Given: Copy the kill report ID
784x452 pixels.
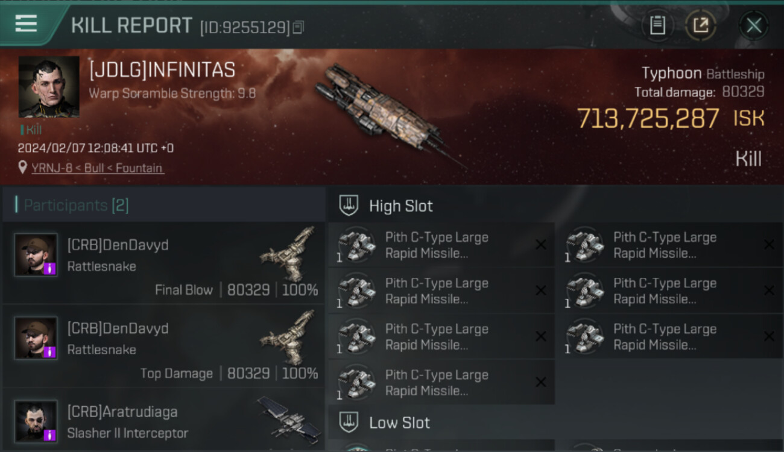Looking at the screenshot, I should pyautogui.click(x=299, y=28).
